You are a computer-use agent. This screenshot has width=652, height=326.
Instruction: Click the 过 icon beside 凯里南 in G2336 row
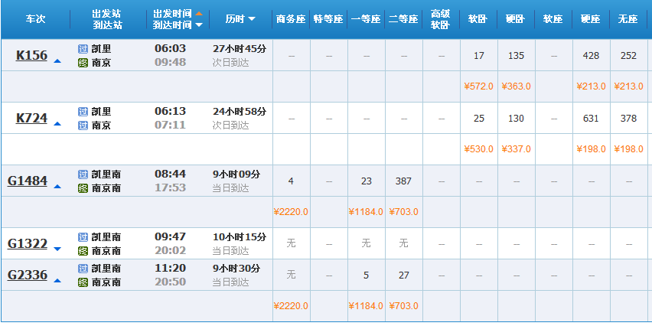tap(83, 268)
